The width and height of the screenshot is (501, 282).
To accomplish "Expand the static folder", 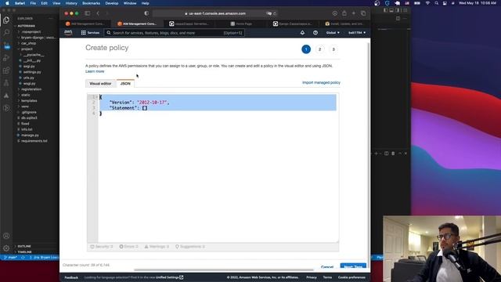I will (x=25, y=95).
